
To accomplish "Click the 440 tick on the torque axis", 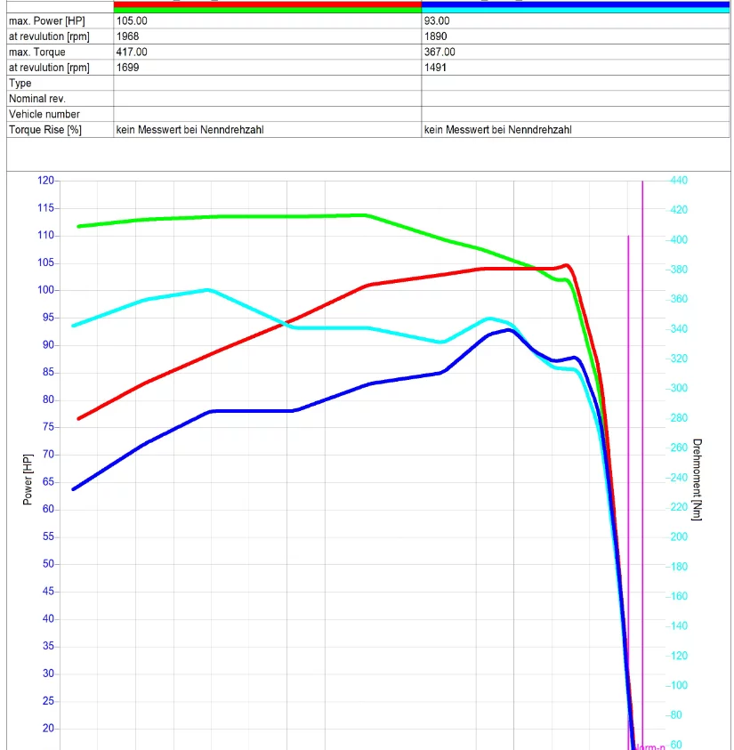I will 678,181.
